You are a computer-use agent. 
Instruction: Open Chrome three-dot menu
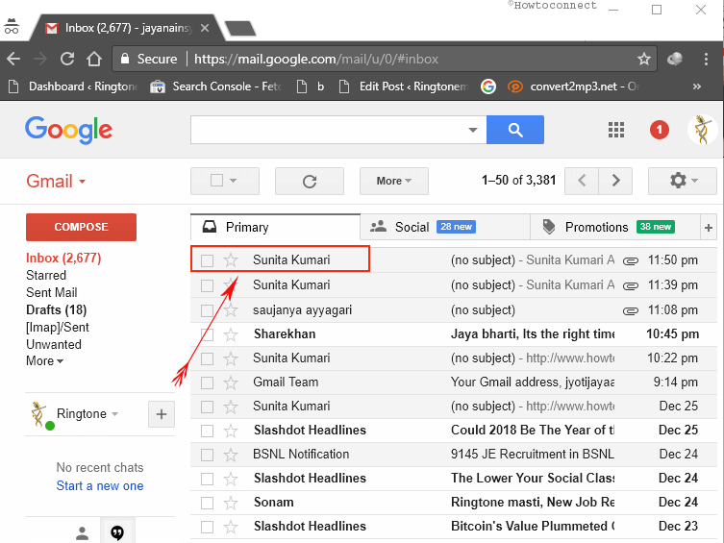(x=706, y=59)
